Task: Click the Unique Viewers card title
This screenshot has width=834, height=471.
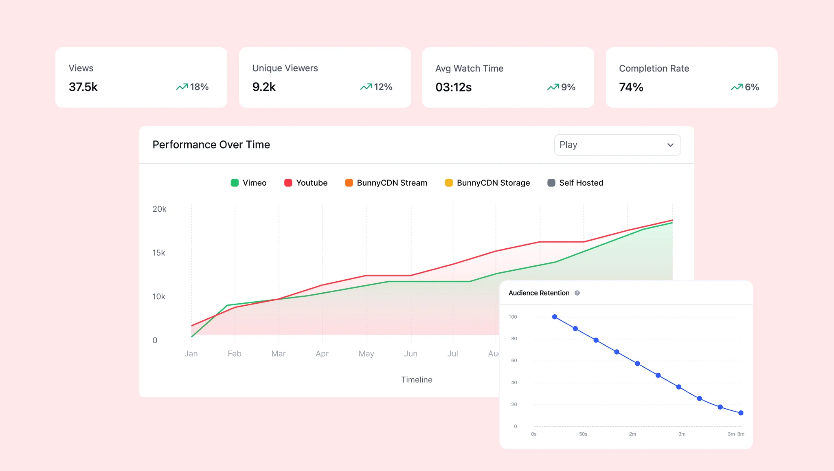Action: (x=285, y=68)
